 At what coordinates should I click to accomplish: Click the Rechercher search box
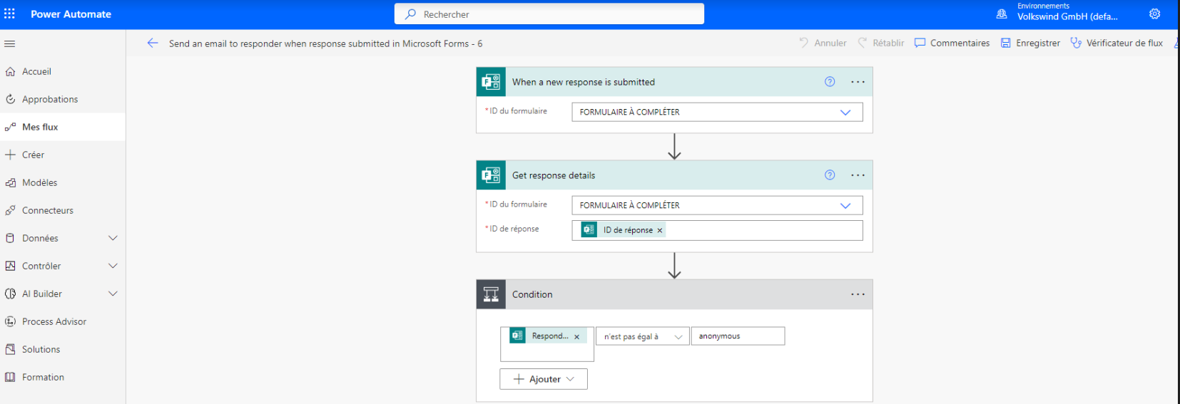549,14
